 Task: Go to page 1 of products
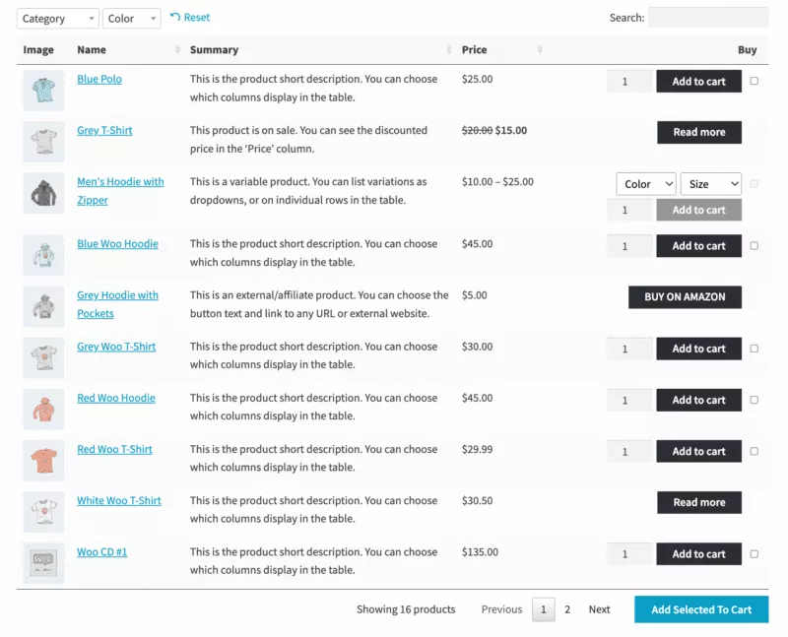[x=544, y=609]
